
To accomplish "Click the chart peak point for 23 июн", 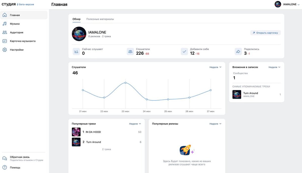I will [125, 83].
